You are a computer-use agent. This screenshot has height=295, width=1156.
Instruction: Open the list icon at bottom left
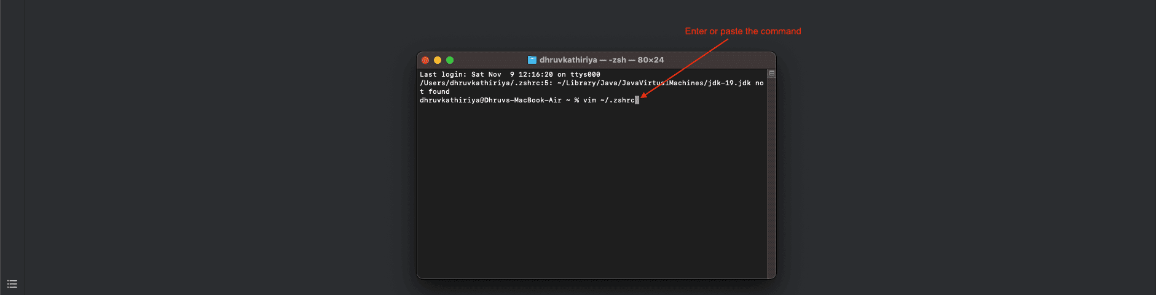[12, 284]
